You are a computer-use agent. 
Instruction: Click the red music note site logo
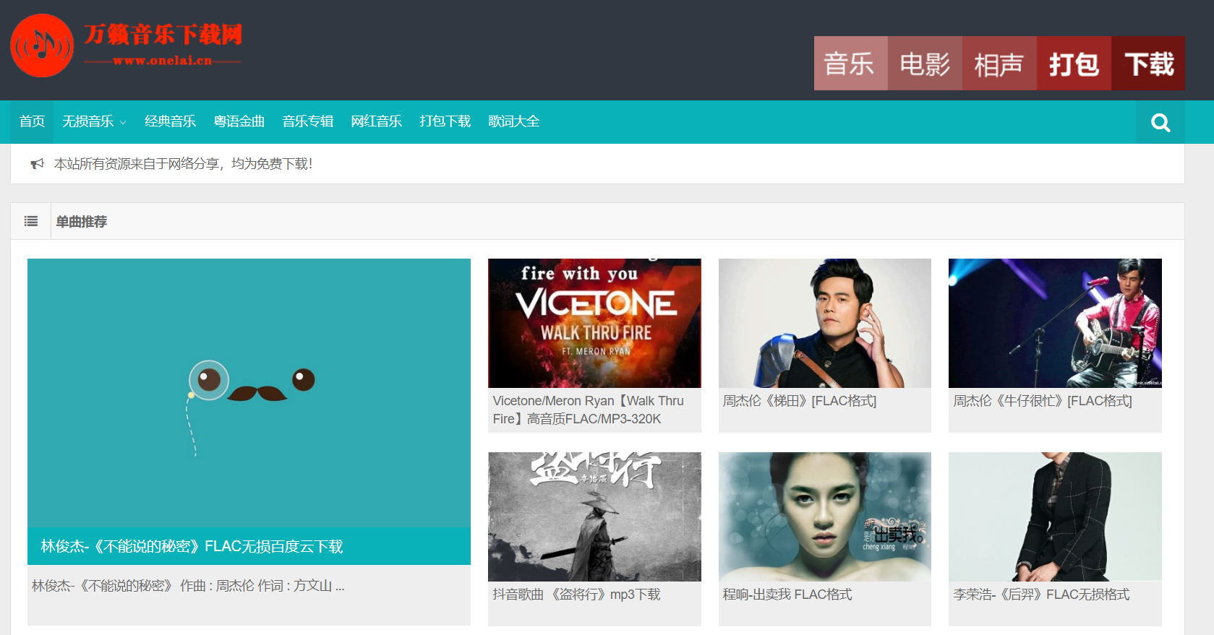click(42, 46)
